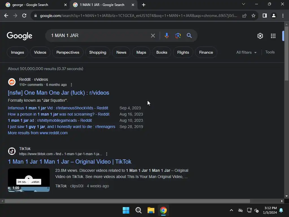The height and width of the screenshot is (217, 289).
Task: Go back with the browser back arrow
Action: 6,16
